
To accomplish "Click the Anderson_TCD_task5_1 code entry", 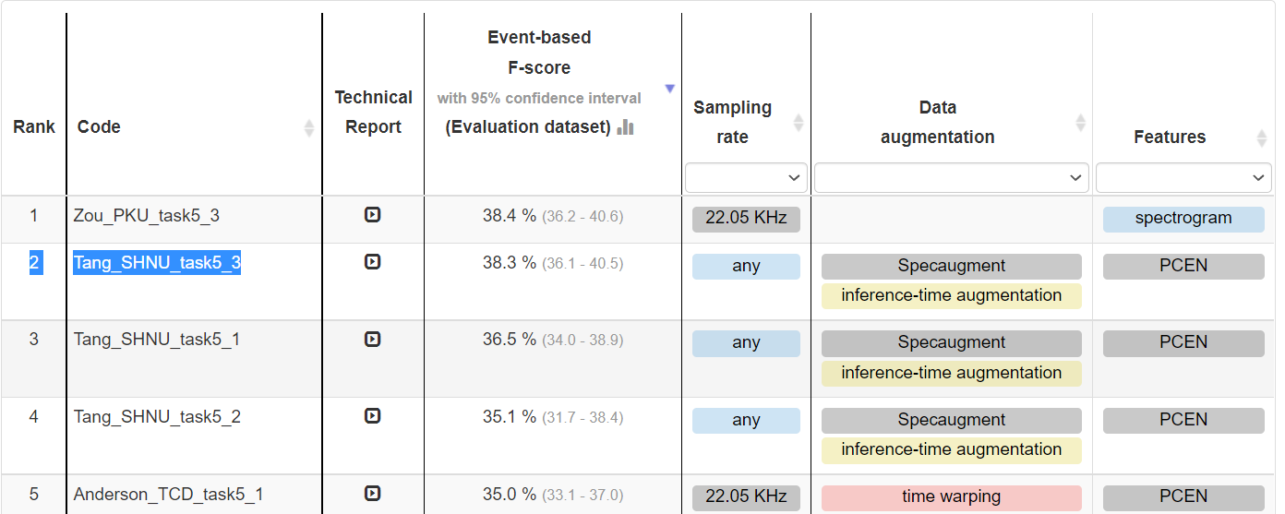I will tap(169, 495).
